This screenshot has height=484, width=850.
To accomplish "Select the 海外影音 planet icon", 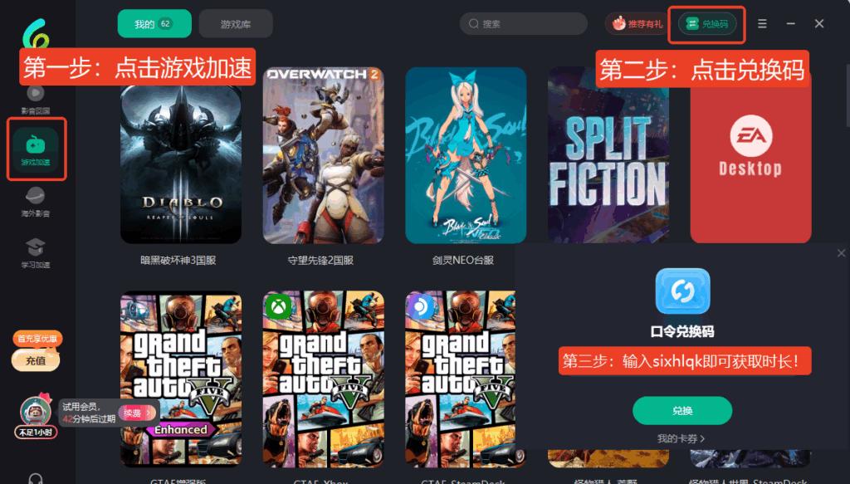I will pyautogui.click(x=35, y=196).
